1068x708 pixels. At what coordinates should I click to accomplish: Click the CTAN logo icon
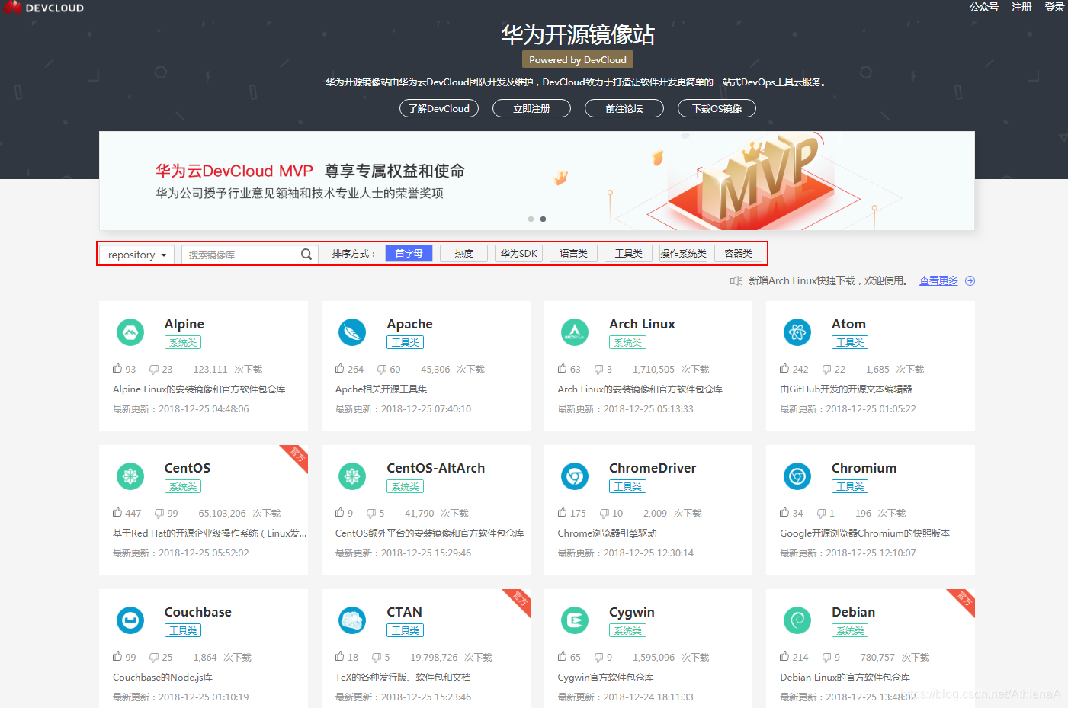click(x=352, y=620)
